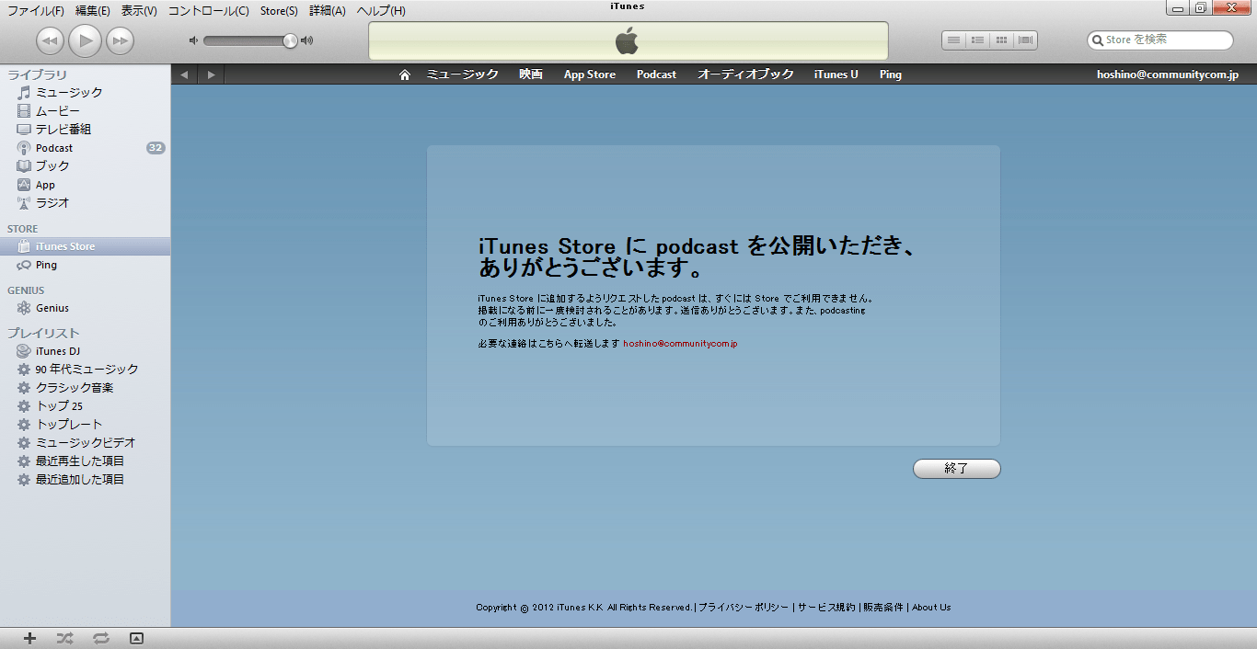Add a playlist with the plus icon
Viewport: 1257px width, 649px height.
coord(29,638)
